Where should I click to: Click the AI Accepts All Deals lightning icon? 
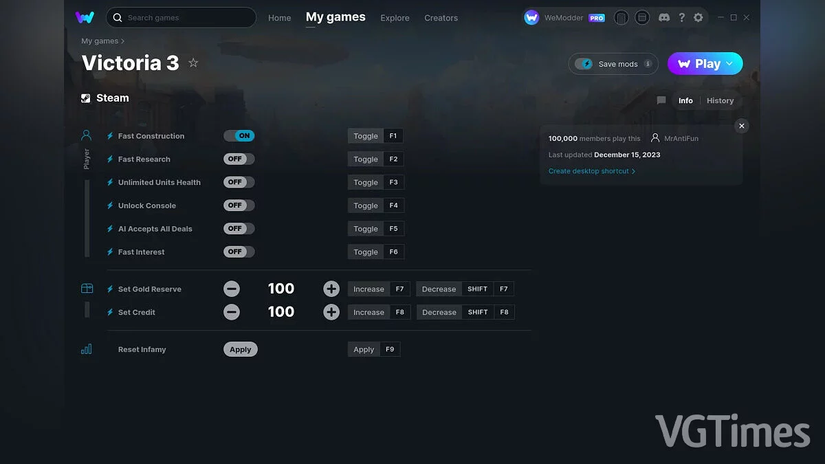pos(110,229)
